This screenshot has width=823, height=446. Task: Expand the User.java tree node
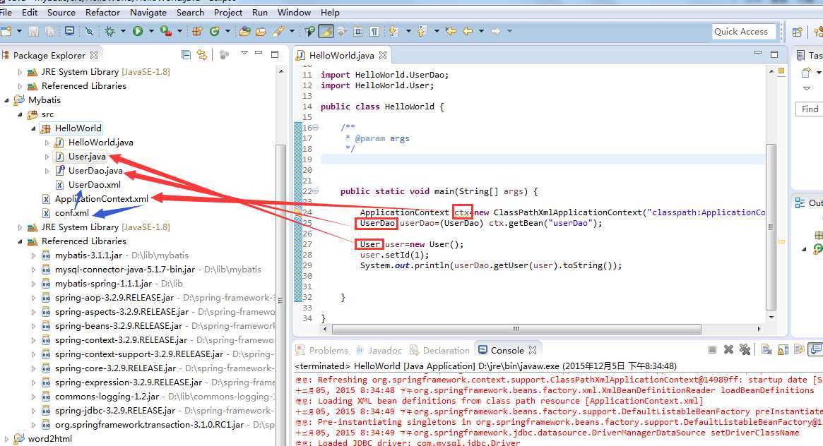tap(47, 157)
